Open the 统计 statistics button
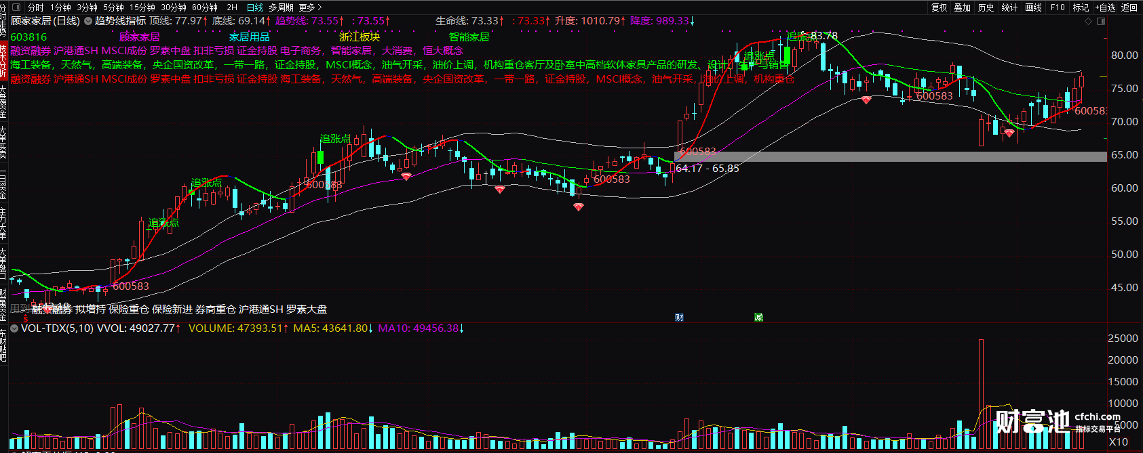This screenshot has width=1143, height=453. 1009,7
